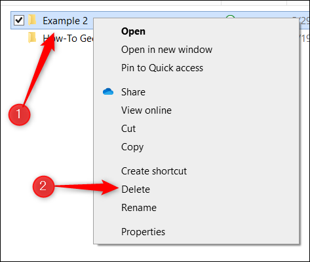The width and height of the screenshot is (310, 262).
Task: Choose Rename from the menu
Action: 139,208
